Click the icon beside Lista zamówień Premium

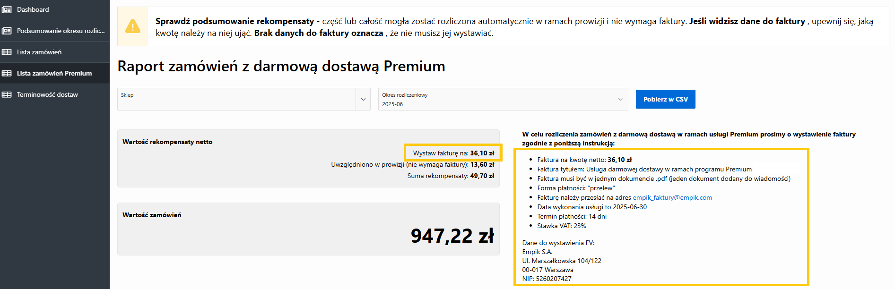pyautogui.click(x=7, y=73)
